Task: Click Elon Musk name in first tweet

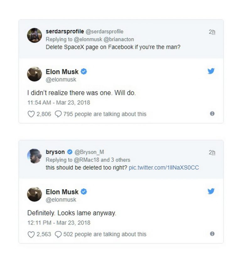Action: coord(62,72)
